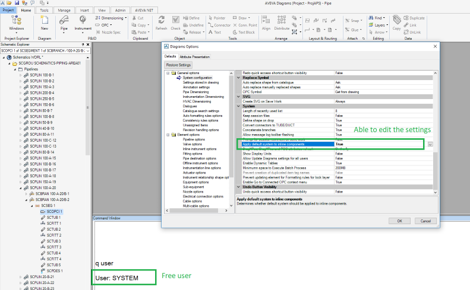Click the Duplicate data icon
This screenshot has width=470, height=290.
[x=414, y=18]
